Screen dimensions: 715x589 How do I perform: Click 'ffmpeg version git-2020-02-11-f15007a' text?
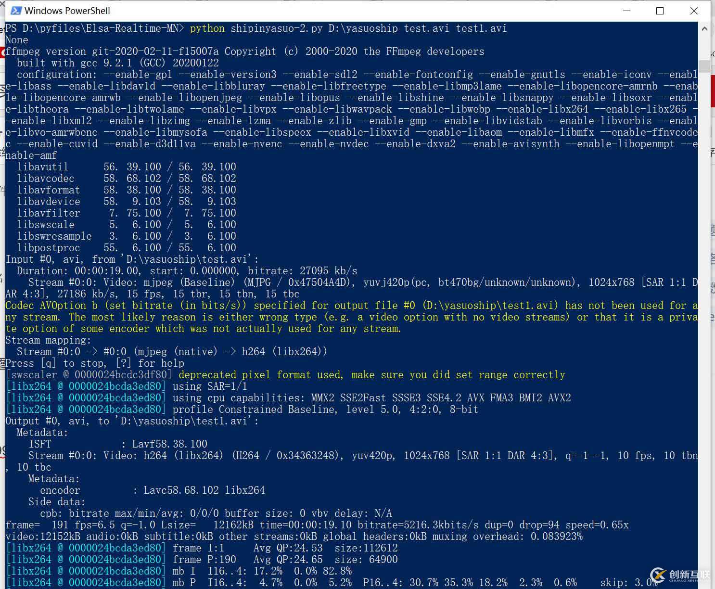click(112, 51)
